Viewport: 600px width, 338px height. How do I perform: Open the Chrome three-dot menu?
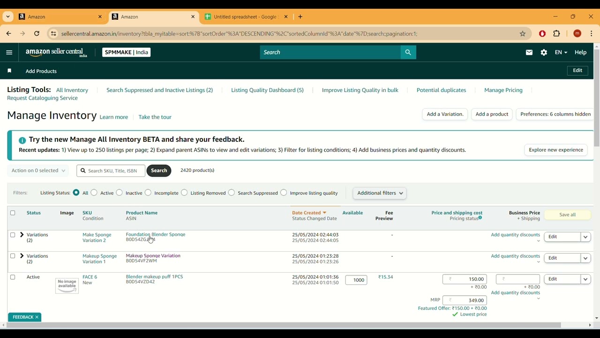tap(592, 34)
